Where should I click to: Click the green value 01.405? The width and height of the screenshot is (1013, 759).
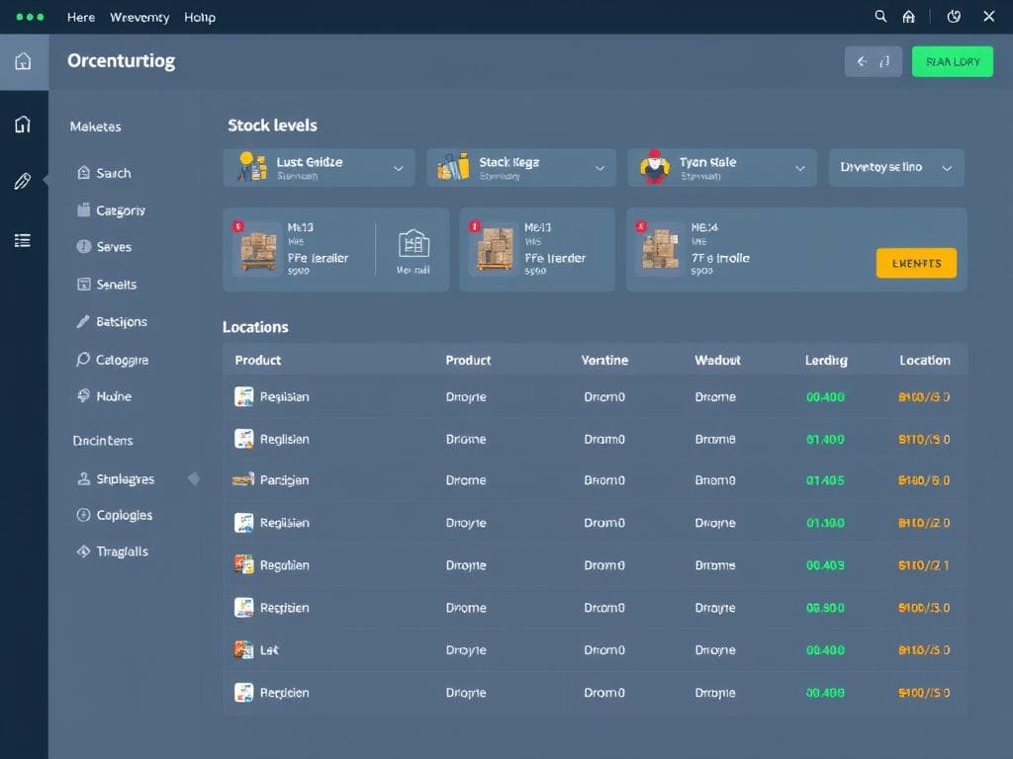click(825, 480)
